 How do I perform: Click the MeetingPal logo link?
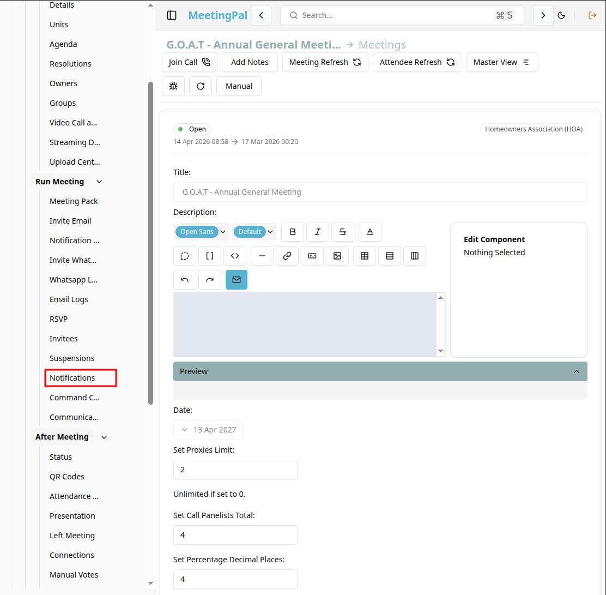[x=217, y=15]
